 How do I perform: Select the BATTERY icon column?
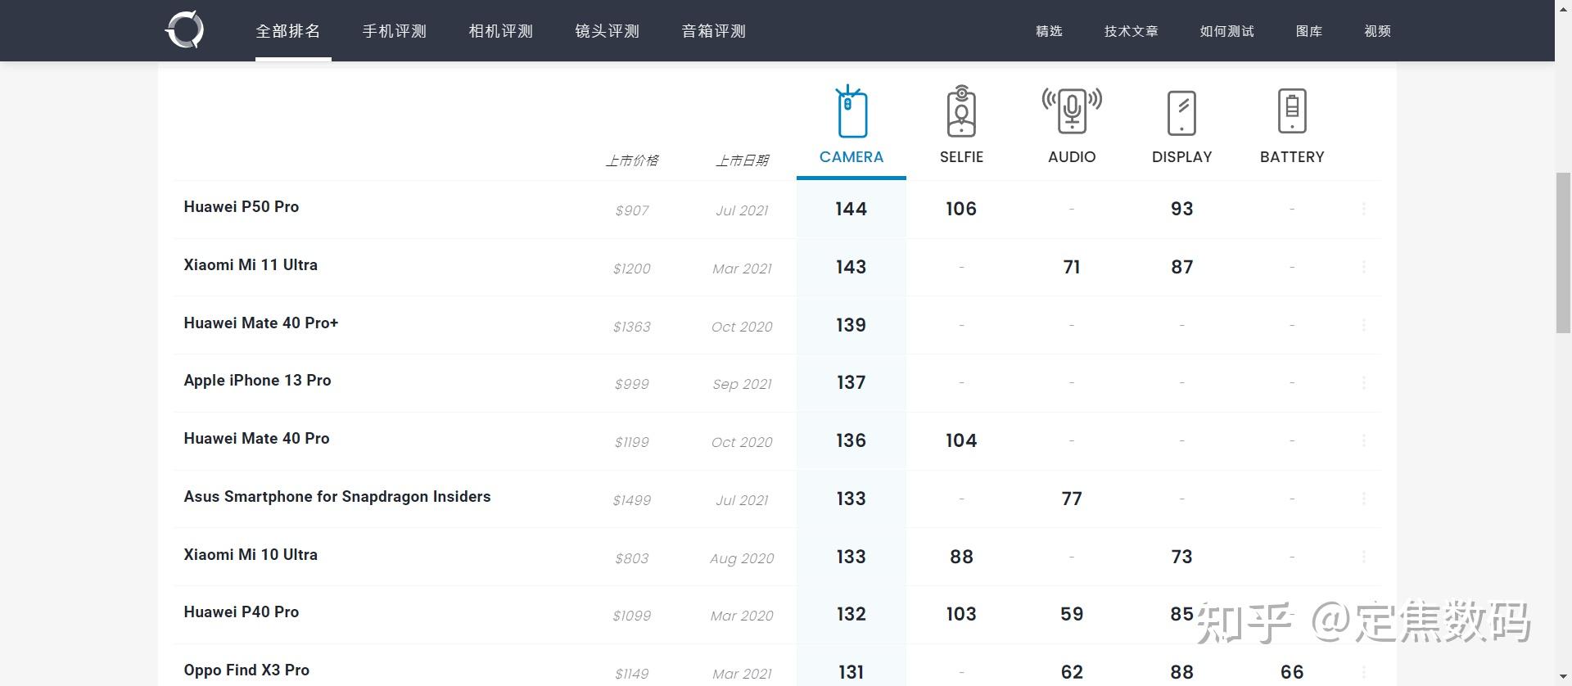point(1292,111)
